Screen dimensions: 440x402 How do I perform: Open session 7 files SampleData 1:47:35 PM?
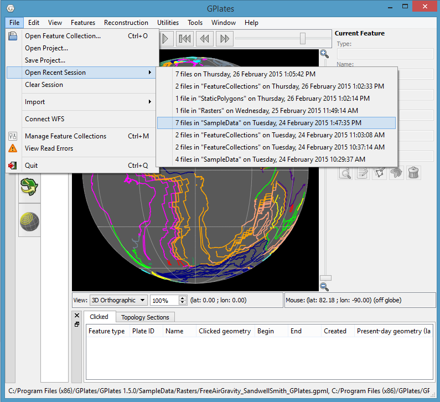tap(276, 123)
